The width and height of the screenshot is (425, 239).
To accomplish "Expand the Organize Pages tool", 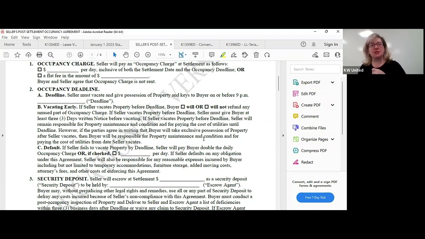I will (x=332, y=139).
